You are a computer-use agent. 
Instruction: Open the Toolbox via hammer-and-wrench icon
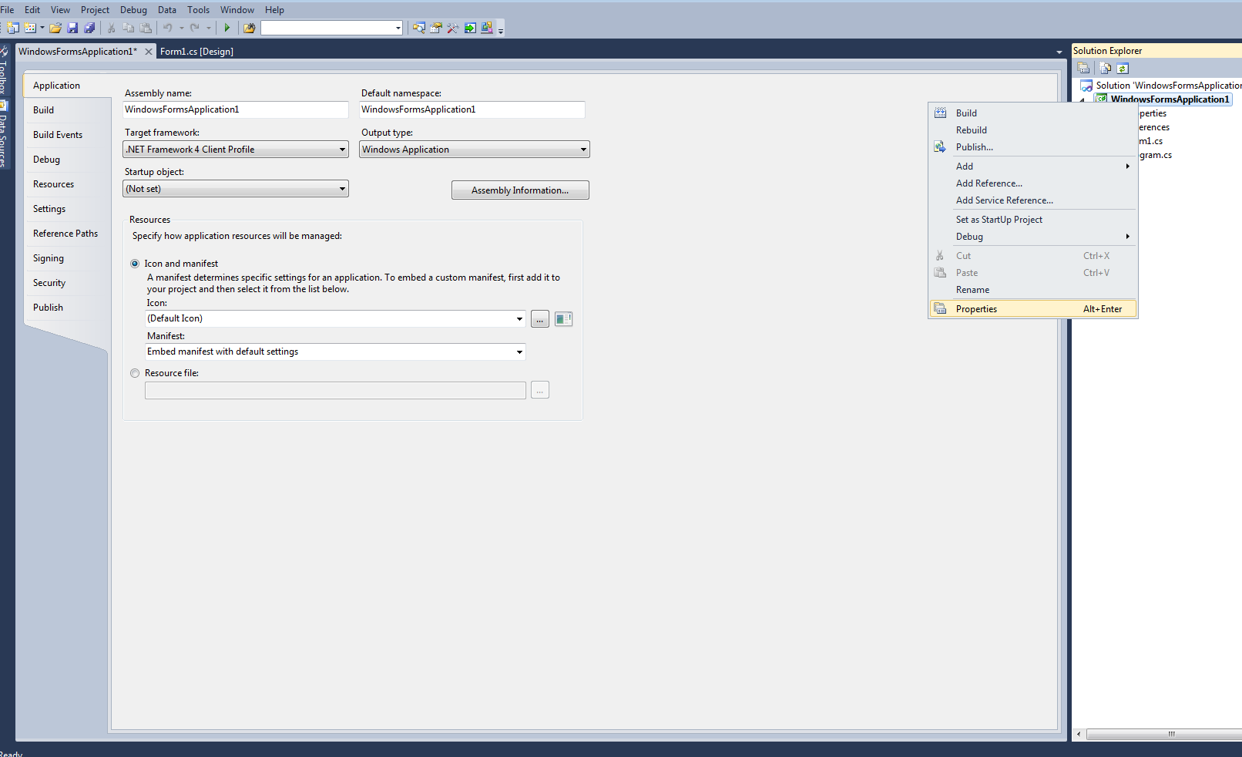pos(453,28)
